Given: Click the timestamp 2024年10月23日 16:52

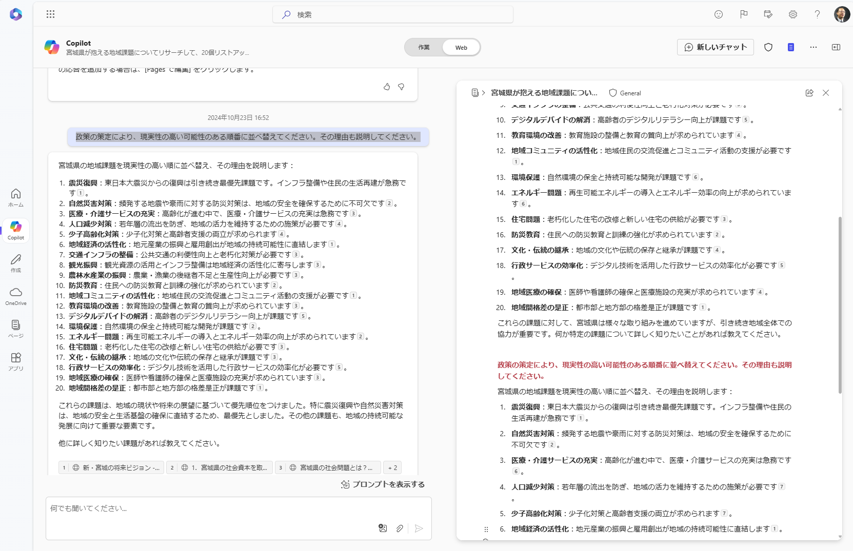Looking at the screenshot, I should coord(238,118).
